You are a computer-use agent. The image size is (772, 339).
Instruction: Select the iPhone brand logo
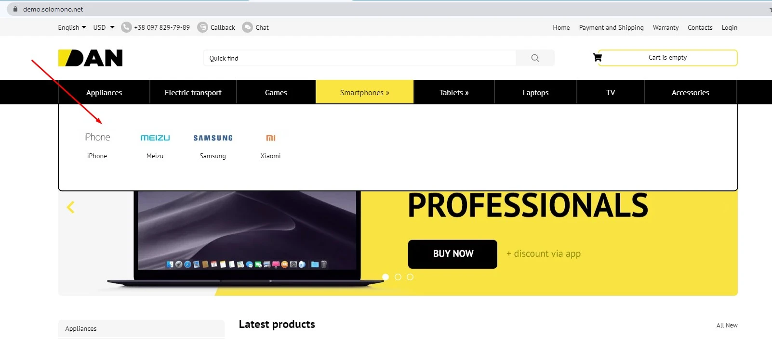97,138
